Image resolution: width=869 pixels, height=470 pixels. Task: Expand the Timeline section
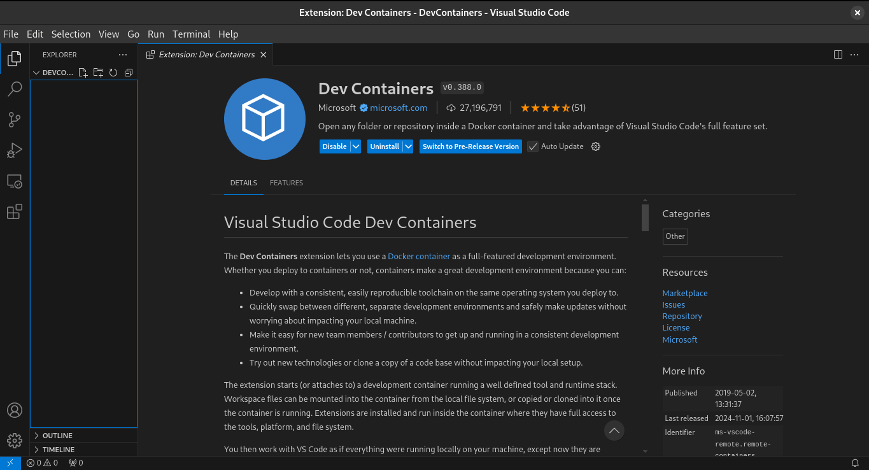point(59,450)
